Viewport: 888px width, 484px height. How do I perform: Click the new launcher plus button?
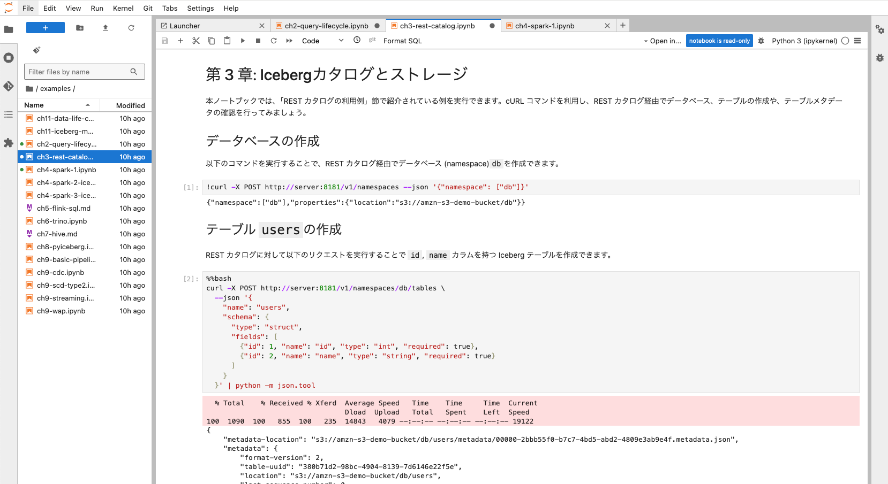click(46, 28)
